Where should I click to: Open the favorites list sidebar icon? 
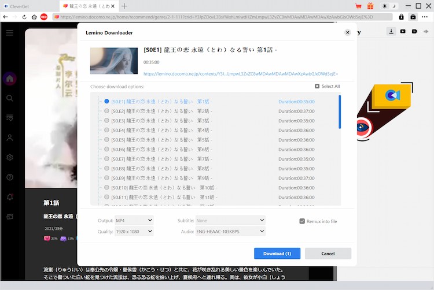(10, 117)
